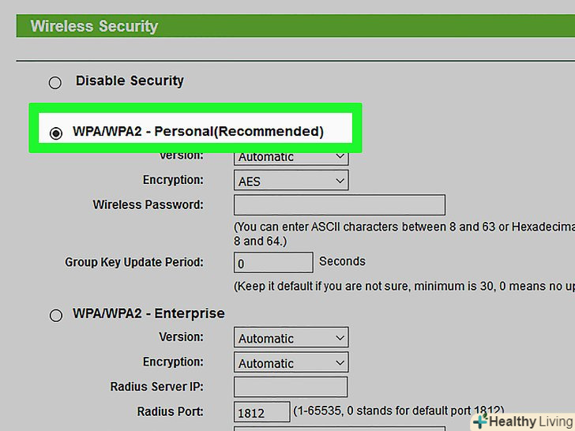Click the Radius Port field
This screenshot has width=575, height=431.
point(261,412)
